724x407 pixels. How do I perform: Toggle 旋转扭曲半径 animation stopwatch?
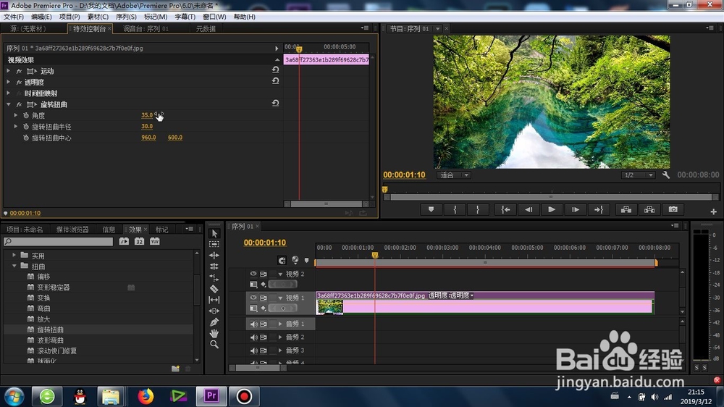coord(26,127)
